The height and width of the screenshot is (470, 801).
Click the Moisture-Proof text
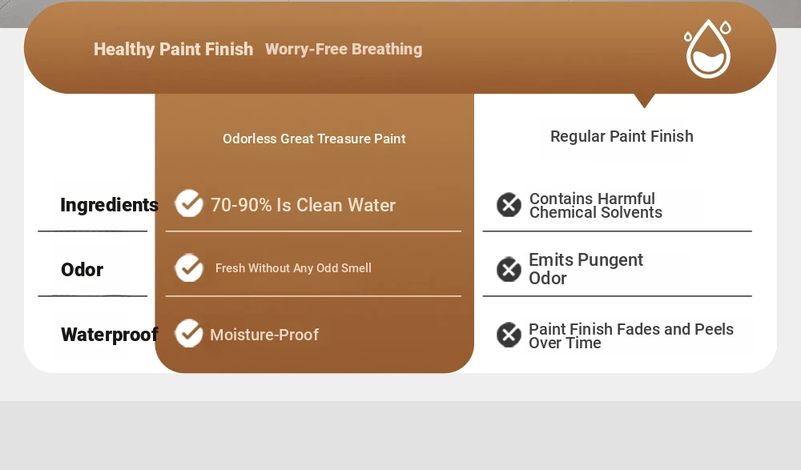(x=264, y=335)
